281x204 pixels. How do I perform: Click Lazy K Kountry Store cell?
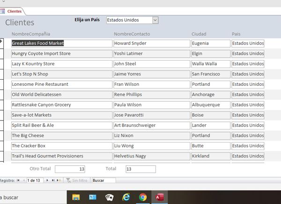(62, 64)
